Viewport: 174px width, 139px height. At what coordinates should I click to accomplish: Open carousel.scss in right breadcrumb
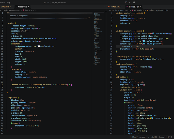click(139, 10)
